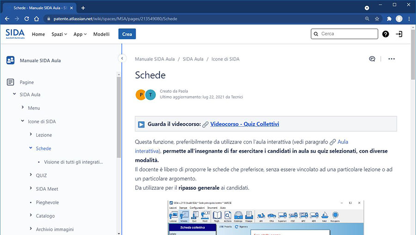Open the App dropdown menu
The image size is (416, 235).
click(x=80, y=34)
